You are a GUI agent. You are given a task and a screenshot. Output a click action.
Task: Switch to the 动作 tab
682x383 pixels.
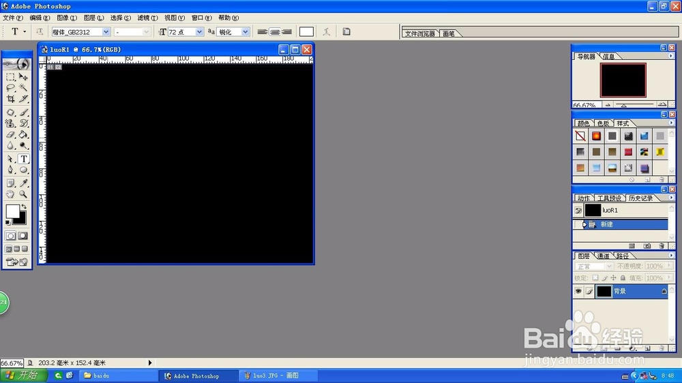(x=583, y=198)
